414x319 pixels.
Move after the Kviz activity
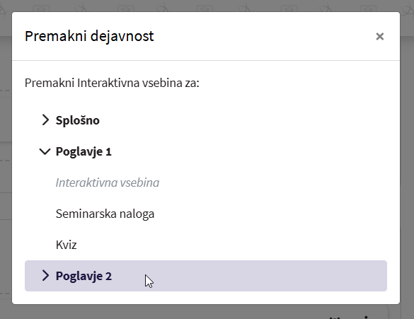point(66,245)
